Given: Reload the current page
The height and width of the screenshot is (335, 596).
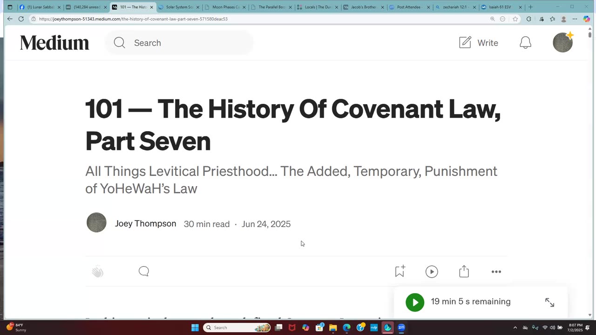Looking at the screenshot, I should 21,19.
